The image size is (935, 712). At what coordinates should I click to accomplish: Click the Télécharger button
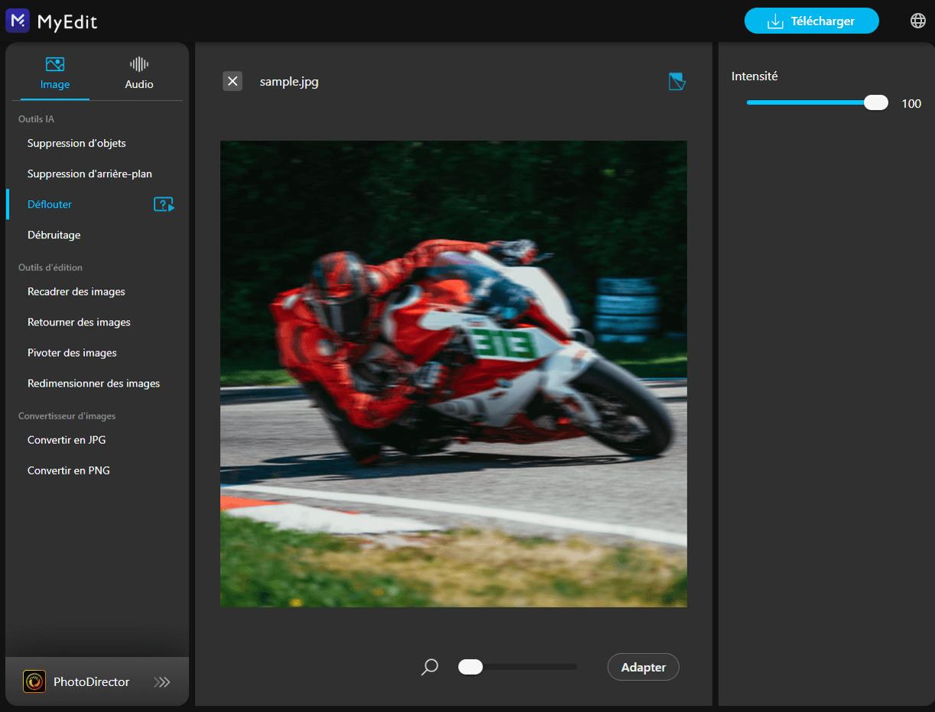(811, 21)
